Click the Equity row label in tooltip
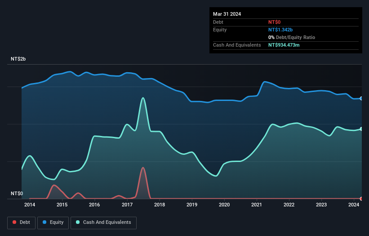The height and width of the screenshot is (236, 369). click(220, 30)
